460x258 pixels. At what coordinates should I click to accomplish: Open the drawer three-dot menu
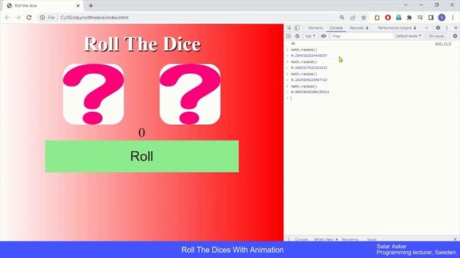coord(289,239)
